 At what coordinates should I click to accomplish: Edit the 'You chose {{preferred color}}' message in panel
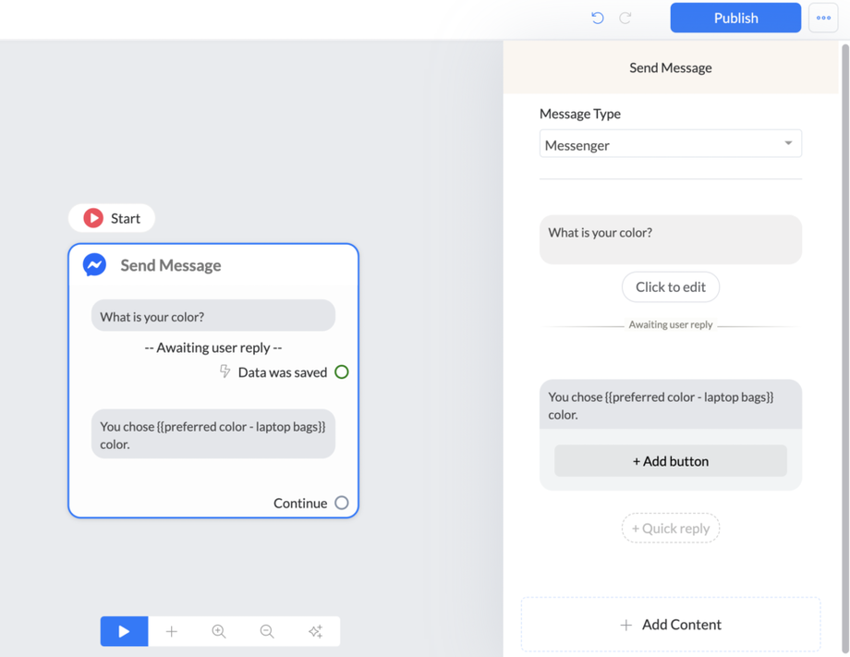pos(671,405)
